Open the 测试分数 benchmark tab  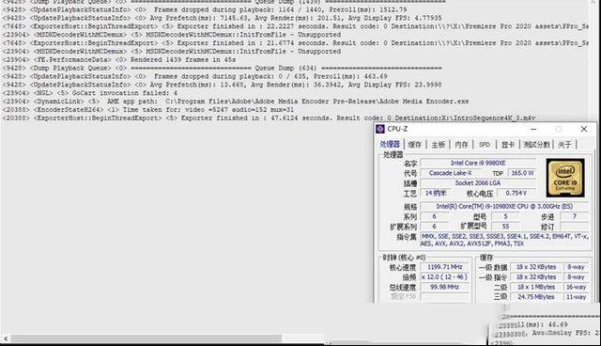point(536,145)
